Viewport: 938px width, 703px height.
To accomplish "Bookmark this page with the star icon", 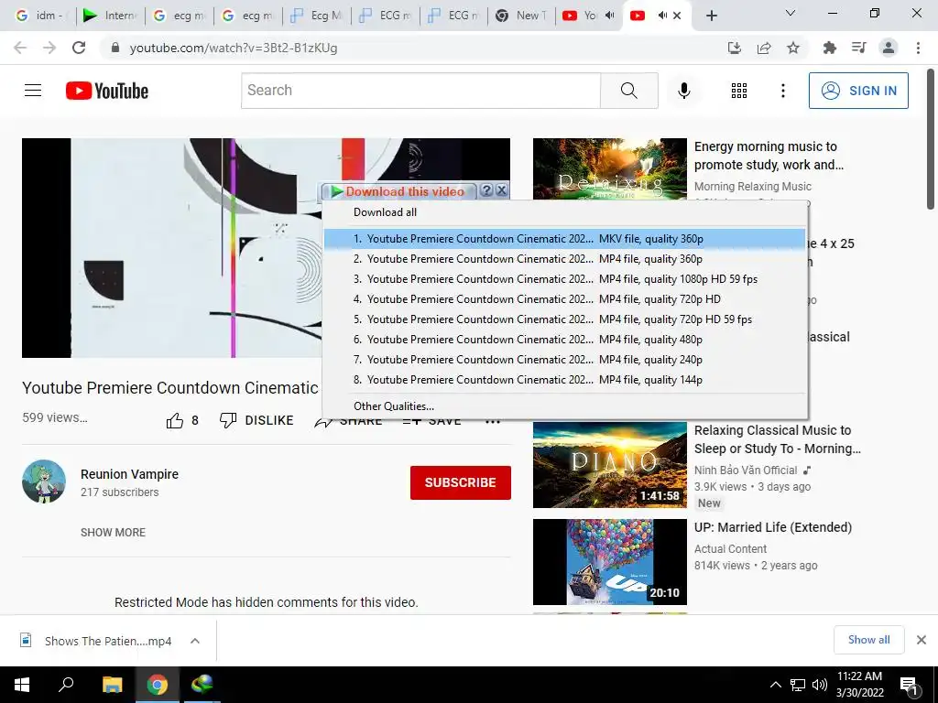I will pos(793,48).
